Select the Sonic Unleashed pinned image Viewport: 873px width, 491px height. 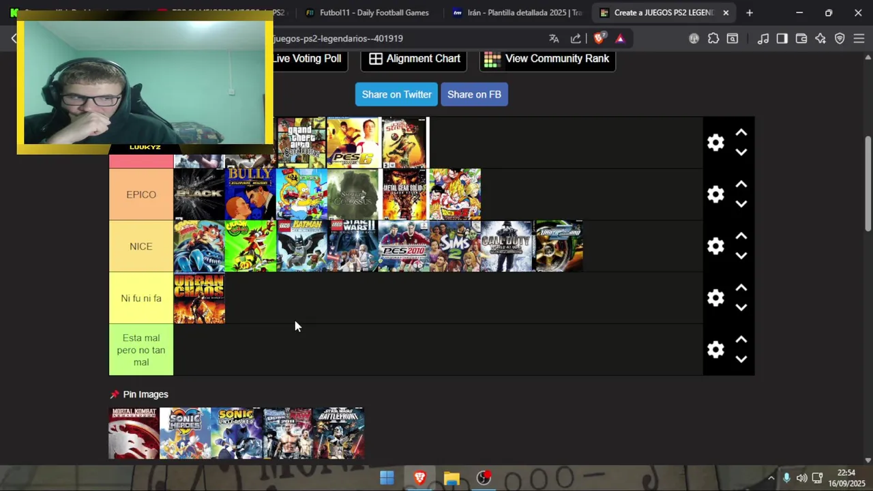(236, 433)
